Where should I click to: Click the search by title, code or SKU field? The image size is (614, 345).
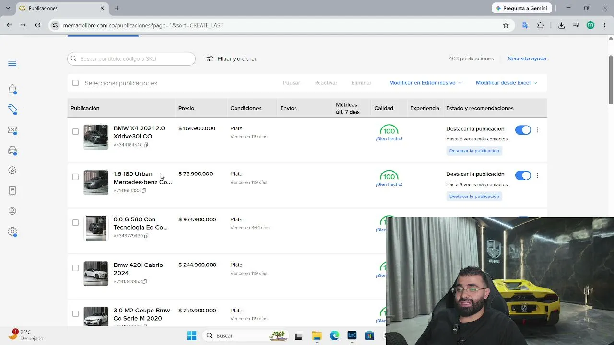point(131,58)
